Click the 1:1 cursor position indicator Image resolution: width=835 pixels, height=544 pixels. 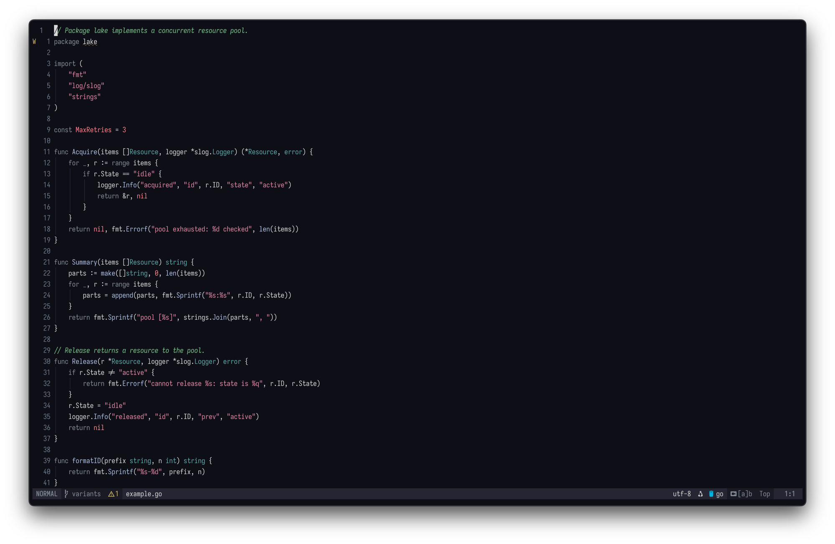(789, 494)
